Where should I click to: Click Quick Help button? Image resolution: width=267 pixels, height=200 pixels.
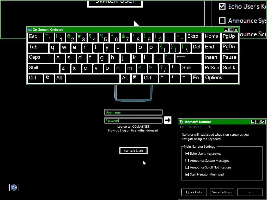point(194,192)
